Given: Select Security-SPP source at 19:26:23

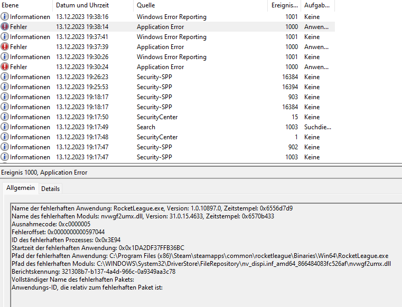Looking at the screenshot, I should click(154, 77).
